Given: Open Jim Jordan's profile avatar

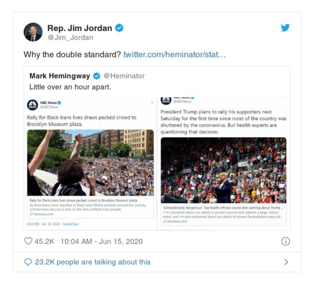Looking at the screenshot, I should (x=33, y=32).
